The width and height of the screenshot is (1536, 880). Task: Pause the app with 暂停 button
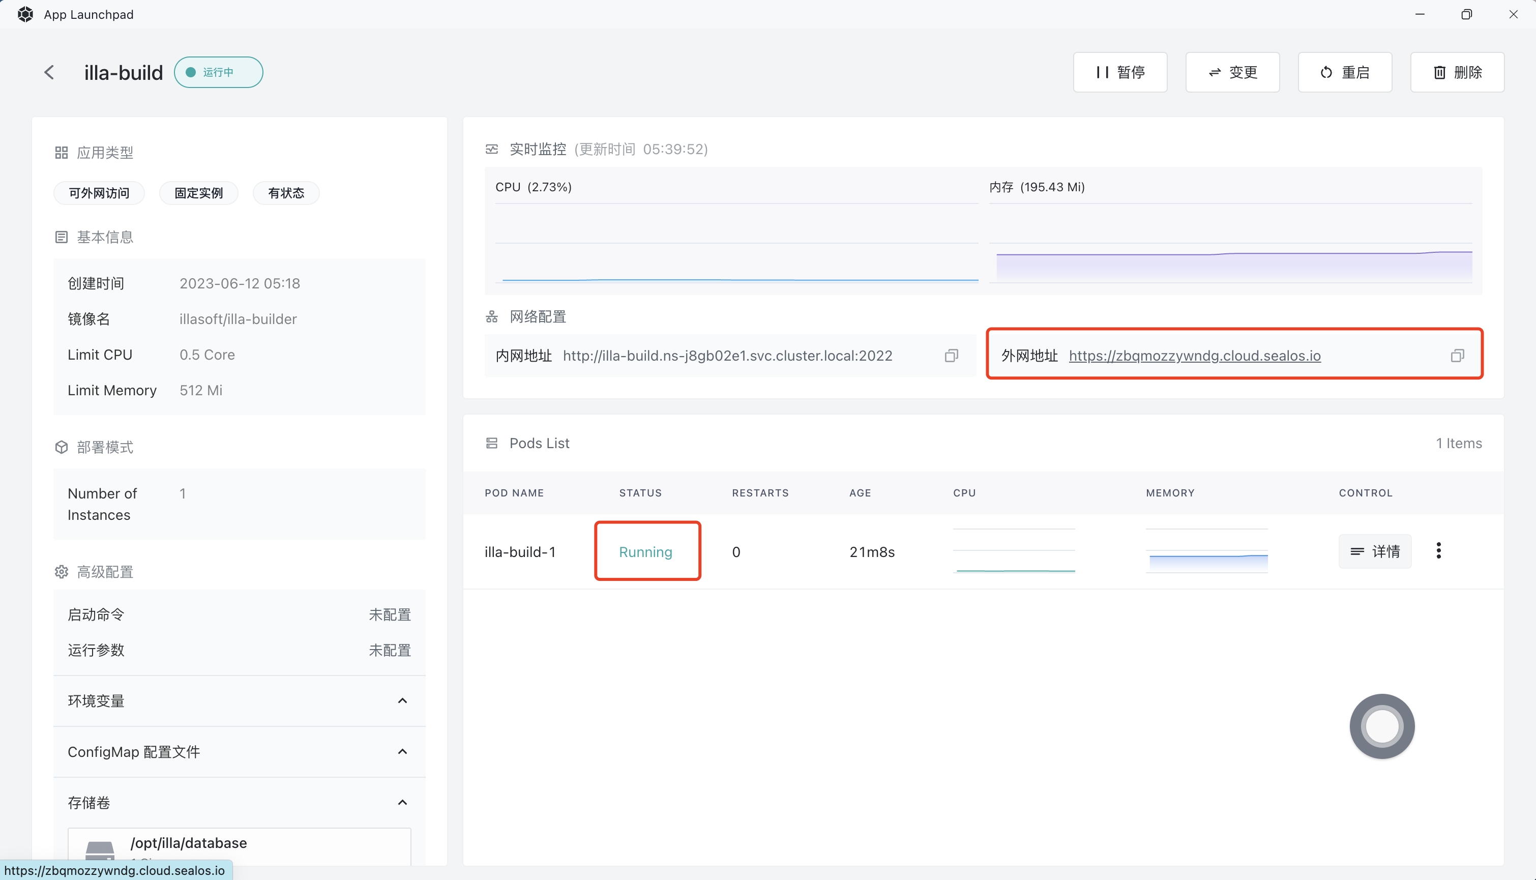[x=1119, y=73]
